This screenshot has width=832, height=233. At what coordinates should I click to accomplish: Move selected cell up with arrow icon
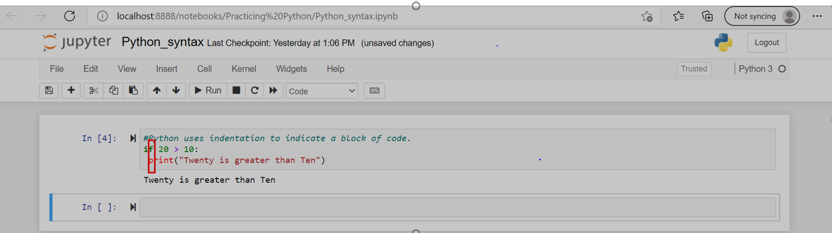coord(156,91)
